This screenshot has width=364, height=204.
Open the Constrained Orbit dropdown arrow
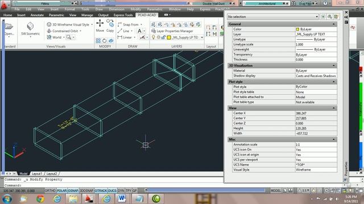pos(81,31)
